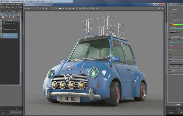The image size is (183, 116).
Task: Open the Window menu in Maya
Action: coord(18,5)
